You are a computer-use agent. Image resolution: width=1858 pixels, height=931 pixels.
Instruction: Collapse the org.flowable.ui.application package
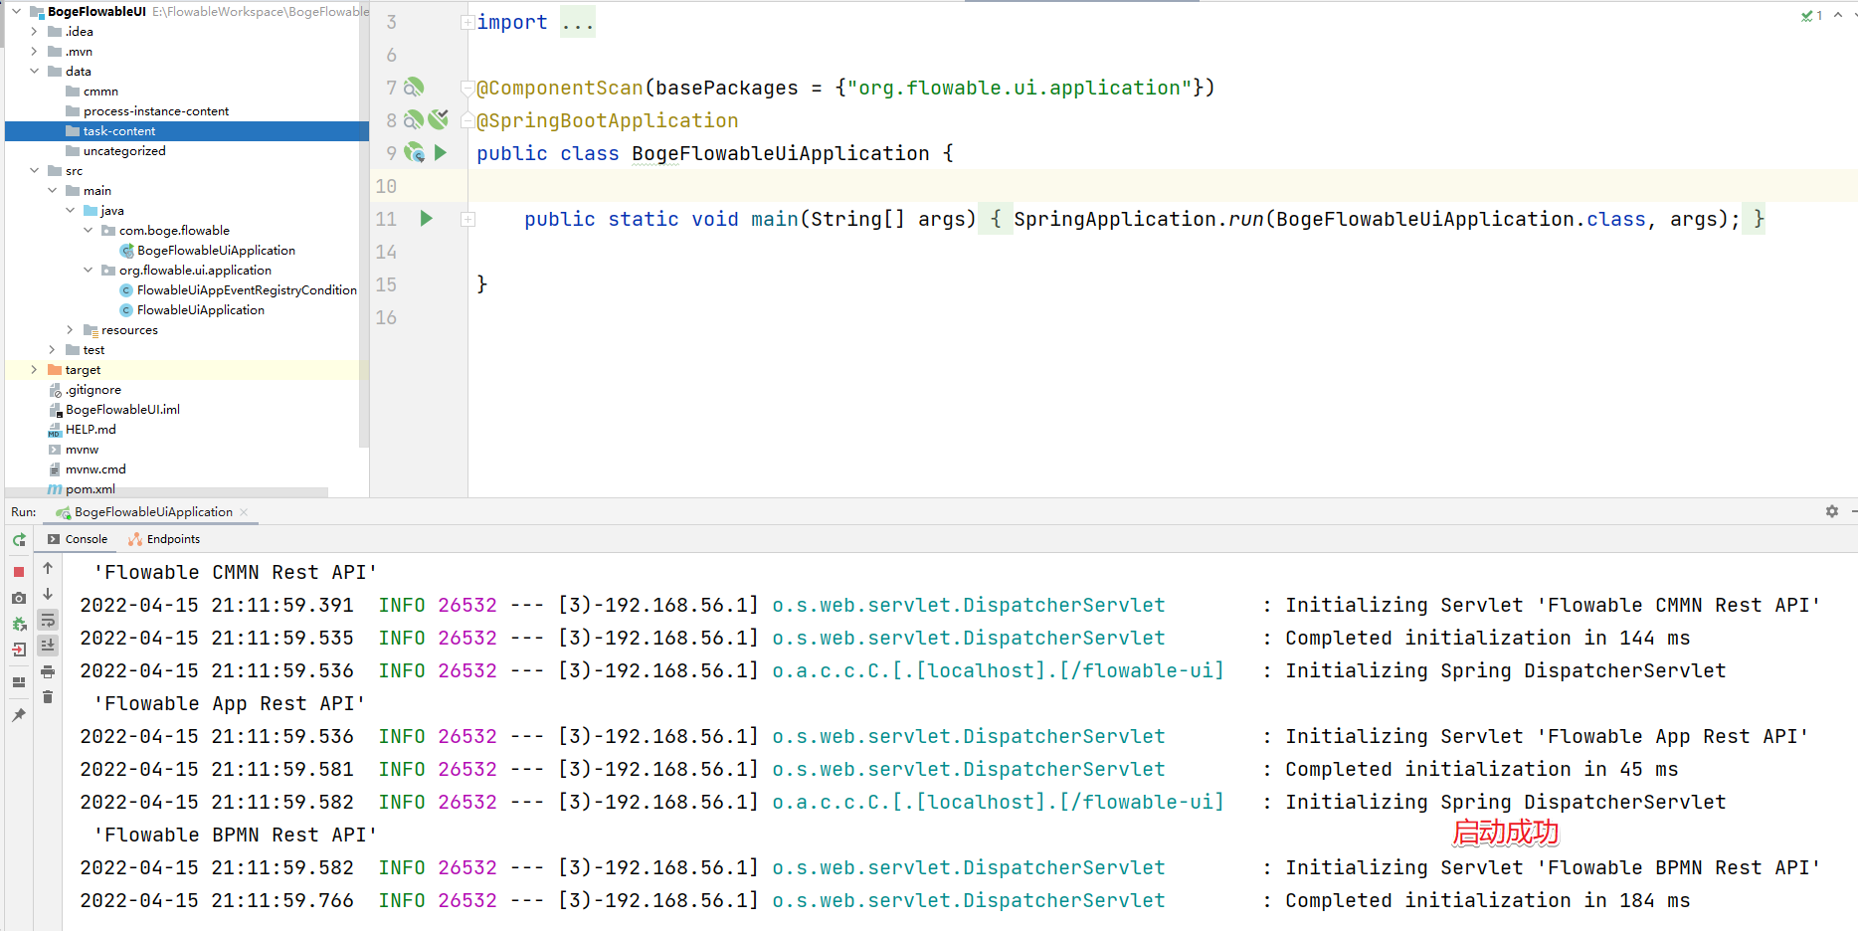pyautogui.click(x=88, y=271)
